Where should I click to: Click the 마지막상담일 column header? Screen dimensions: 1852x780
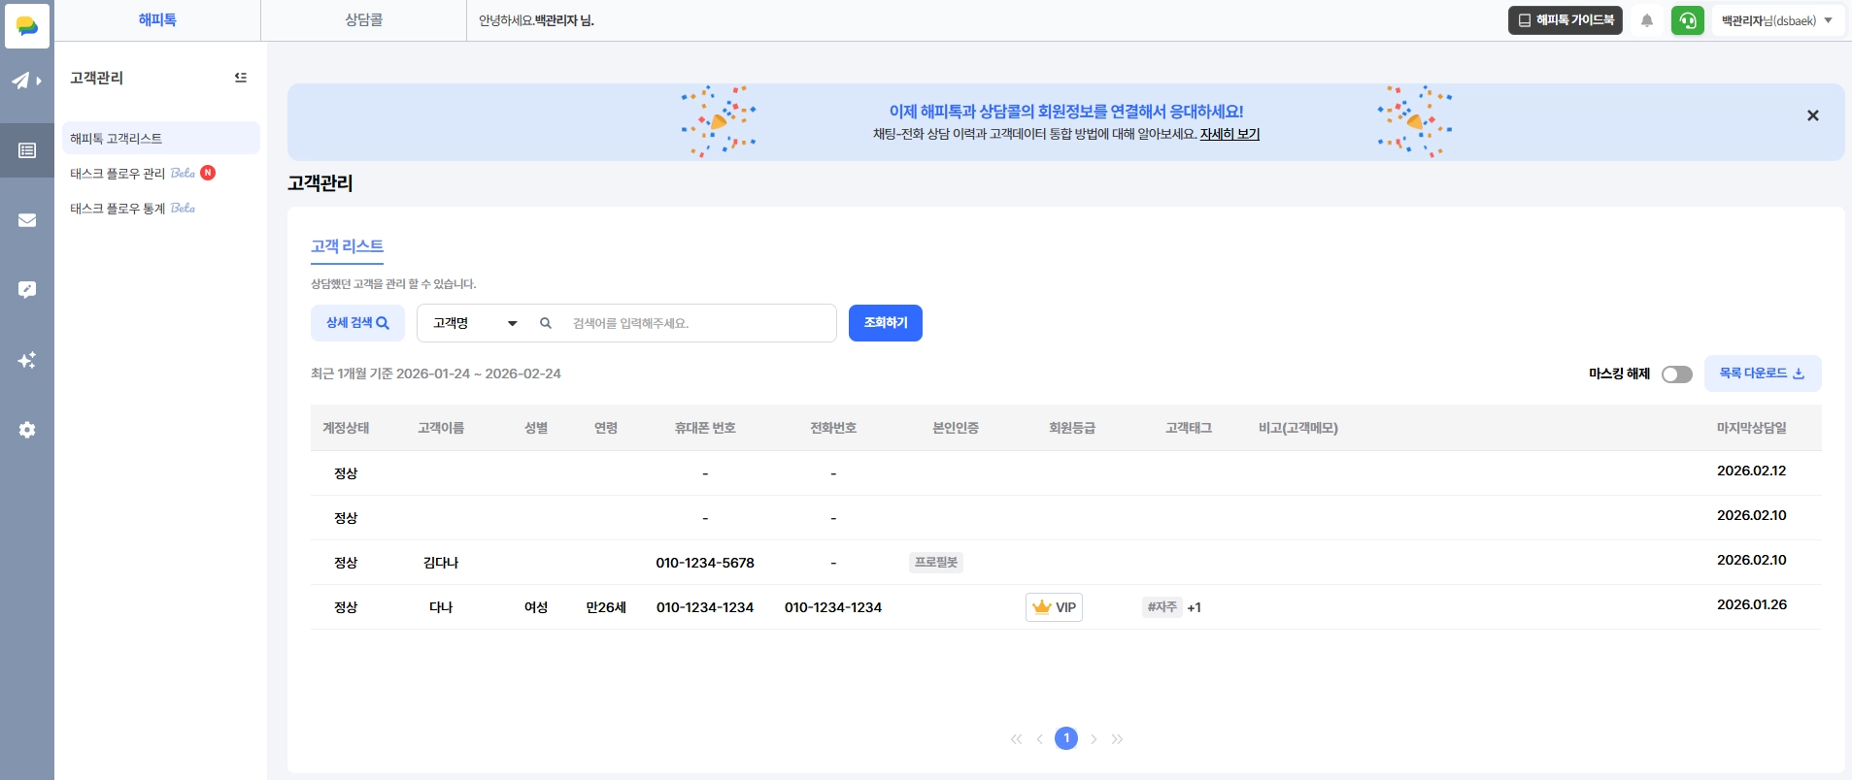1752,428
